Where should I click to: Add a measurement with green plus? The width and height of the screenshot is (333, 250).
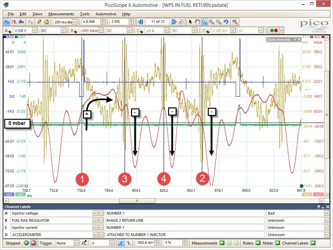pos(222,243)
